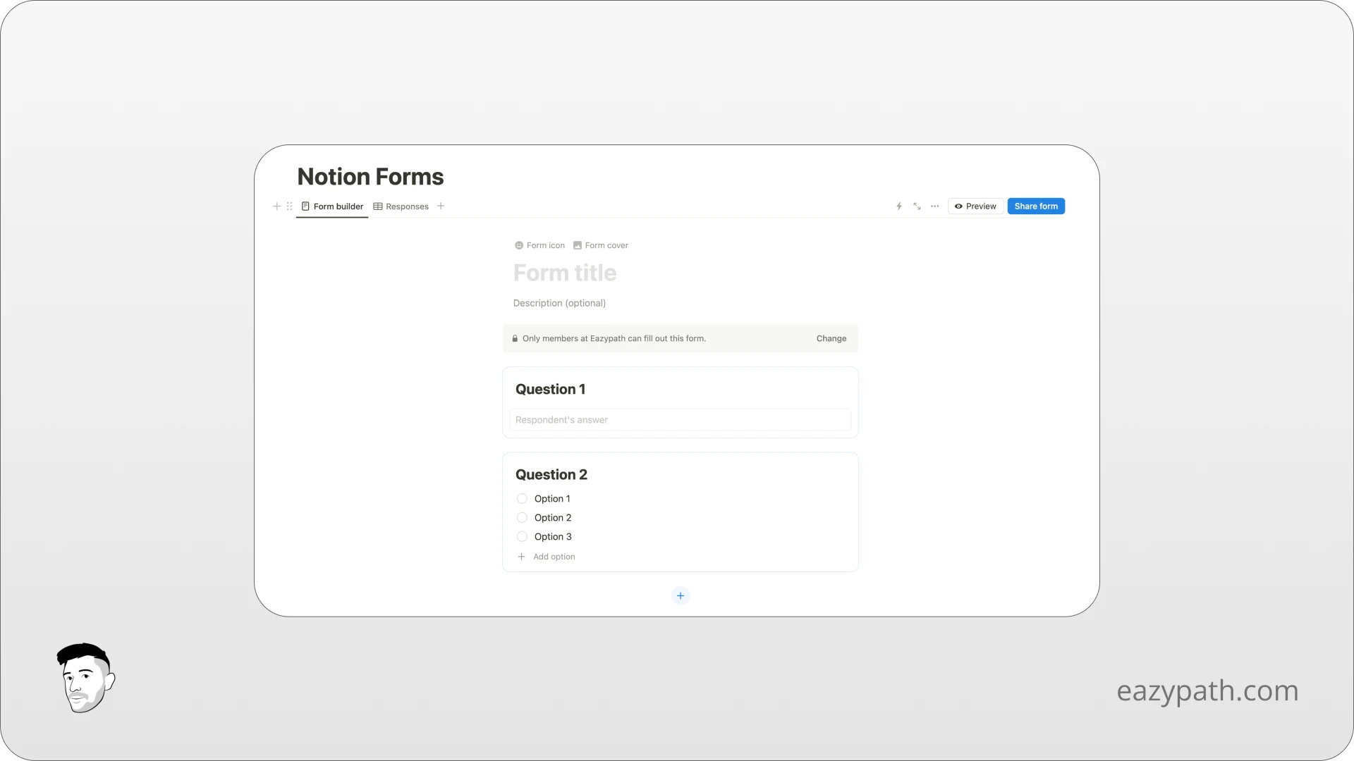
Task: Add a new view with the plus icon
Action: click(277, 206)
